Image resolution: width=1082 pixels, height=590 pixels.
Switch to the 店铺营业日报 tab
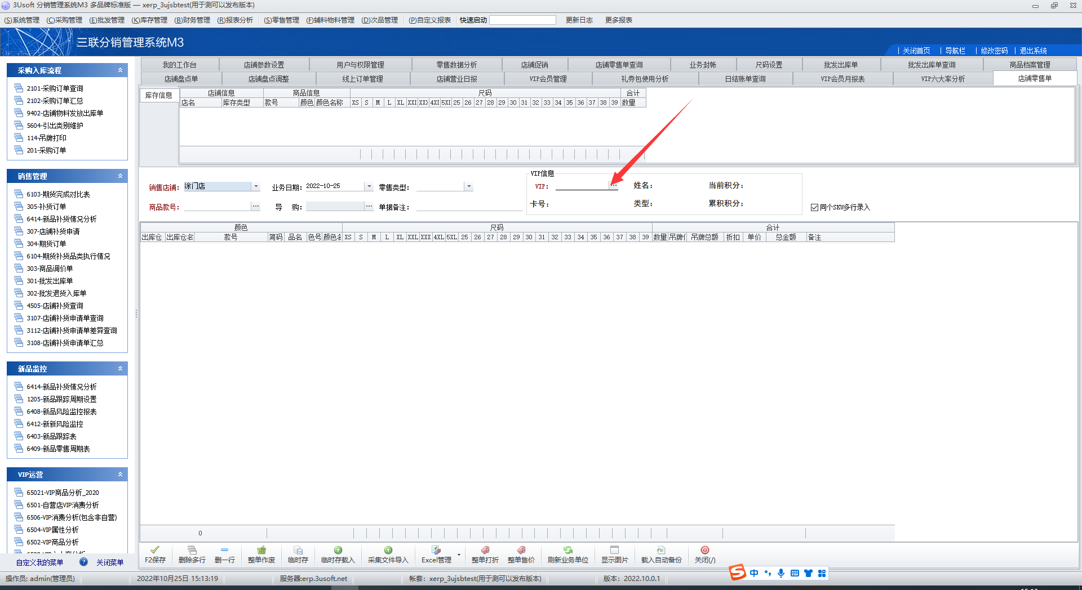457,79
